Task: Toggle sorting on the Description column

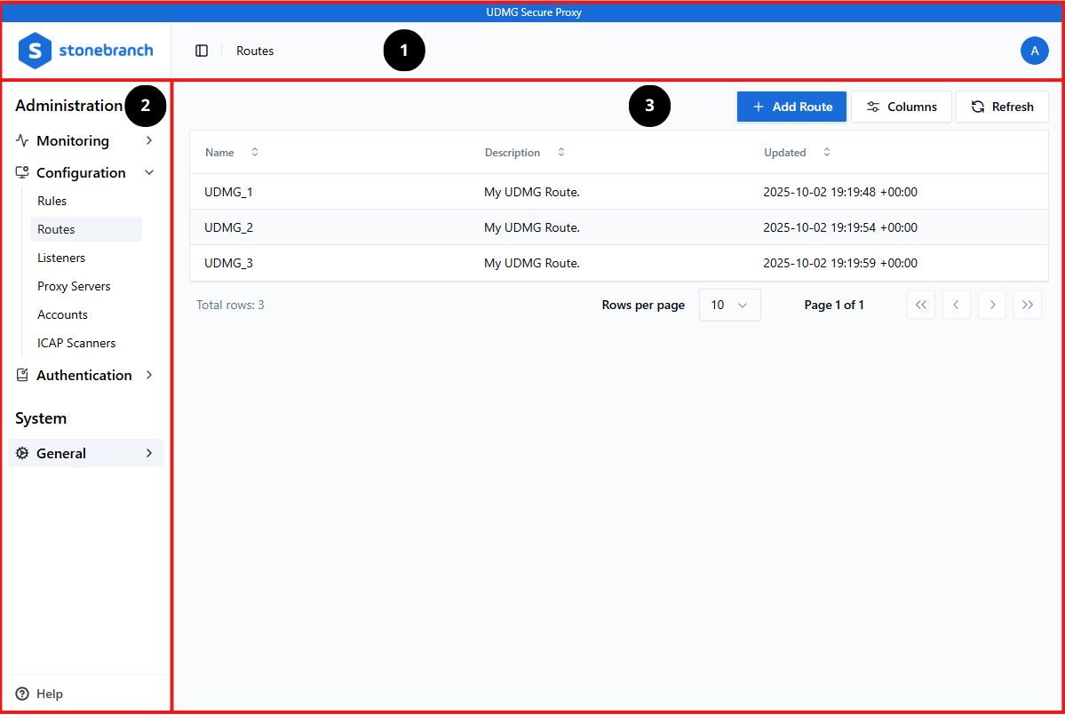Action: pyautogui.click(x=560, y=152)
